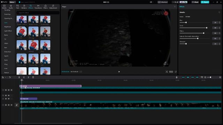Switch to the Text tab
This screenshot has width=223, height=125.
point(17,7)
